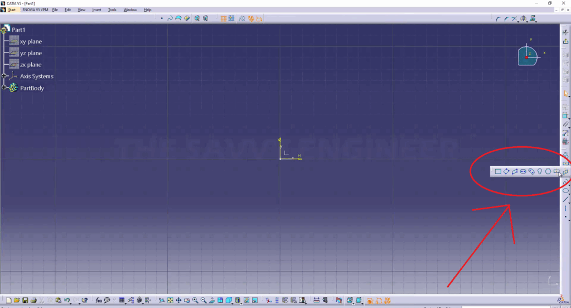Toggle the sketch Grid display icon
Image resolution: width=571 pixels, height=308 pixels.
pos(223,18)
